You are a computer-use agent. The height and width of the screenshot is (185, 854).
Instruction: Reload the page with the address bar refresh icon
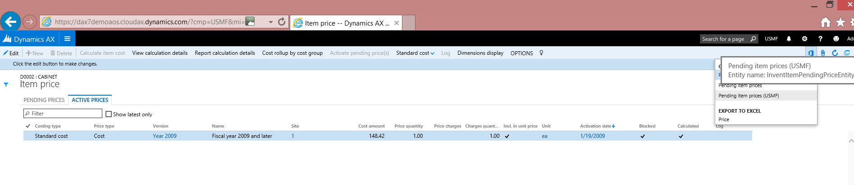282,22
